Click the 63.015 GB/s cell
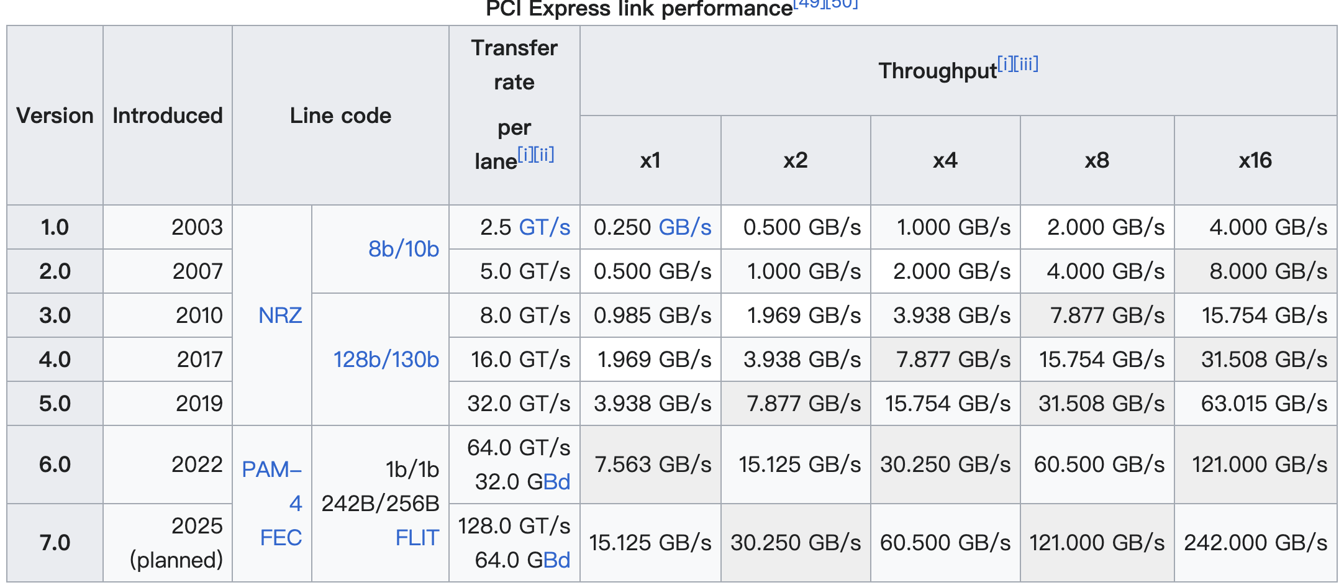 (x=1263, y=404)
